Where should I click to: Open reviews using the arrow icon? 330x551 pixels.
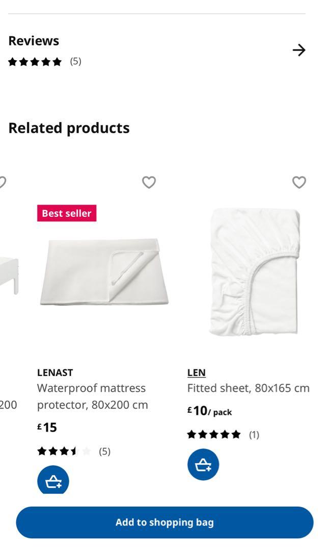pos(299,50)
